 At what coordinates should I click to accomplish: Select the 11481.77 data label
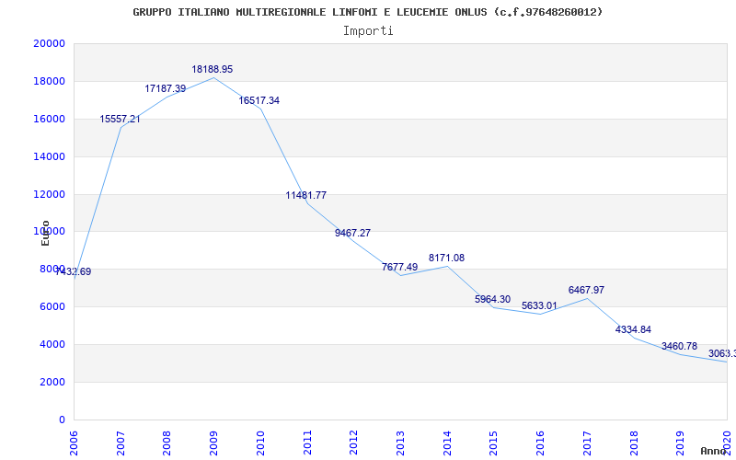tap(306, 195)
